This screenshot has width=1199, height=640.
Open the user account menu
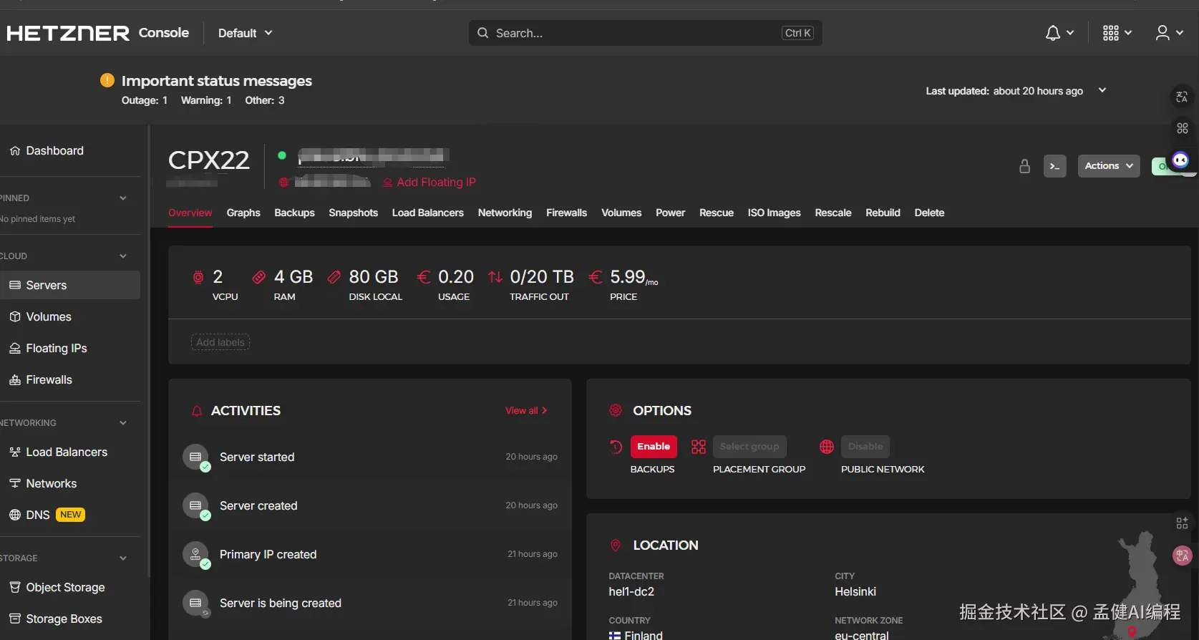1162,33
